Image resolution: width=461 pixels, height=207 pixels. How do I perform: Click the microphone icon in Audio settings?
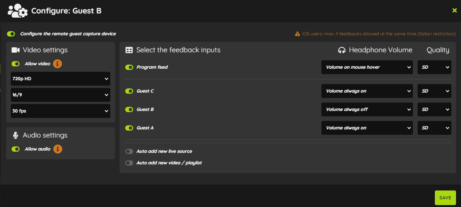[16, 135]
